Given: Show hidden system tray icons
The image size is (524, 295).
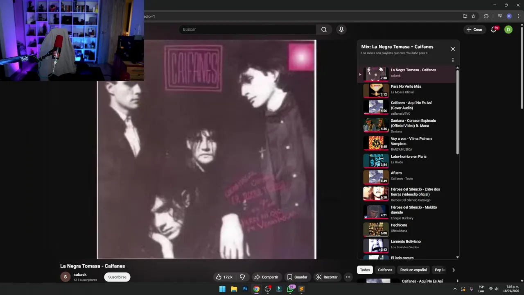Looking at the screenshot, I should 455,289.
